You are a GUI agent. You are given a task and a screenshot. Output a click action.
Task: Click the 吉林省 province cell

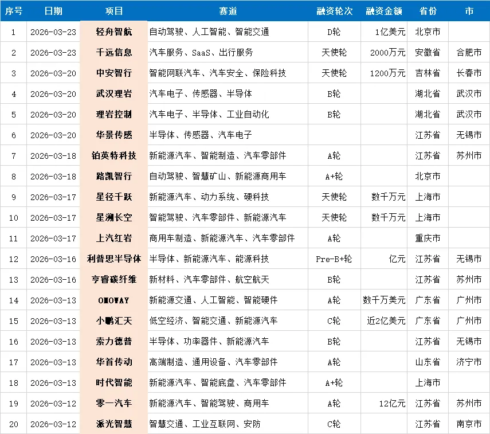point(428,73)
